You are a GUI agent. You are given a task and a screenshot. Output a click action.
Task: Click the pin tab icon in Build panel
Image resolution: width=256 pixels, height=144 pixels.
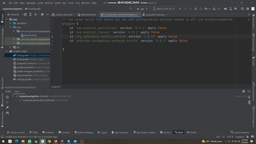(7, 108)
